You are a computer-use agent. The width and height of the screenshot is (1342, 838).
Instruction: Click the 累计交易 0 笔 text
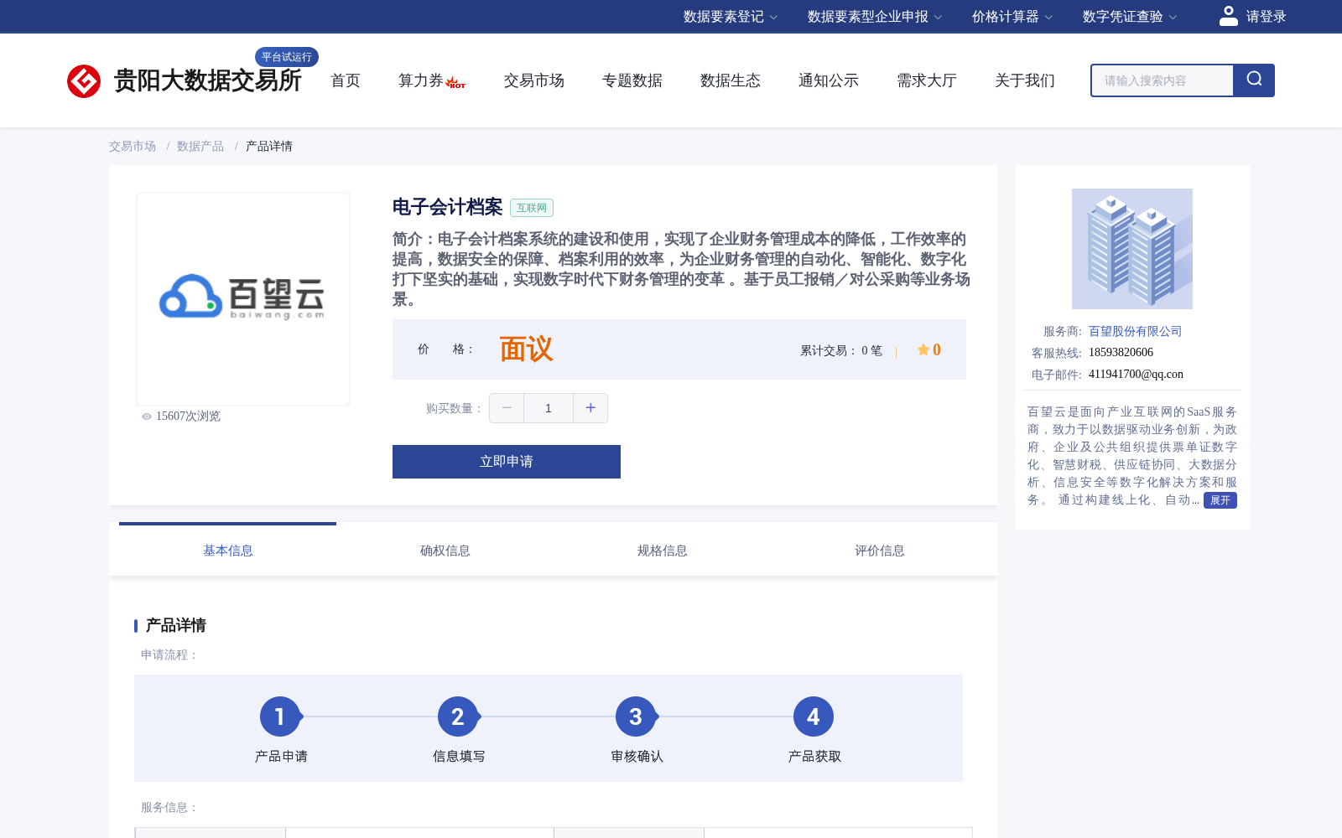coord(841,350)
